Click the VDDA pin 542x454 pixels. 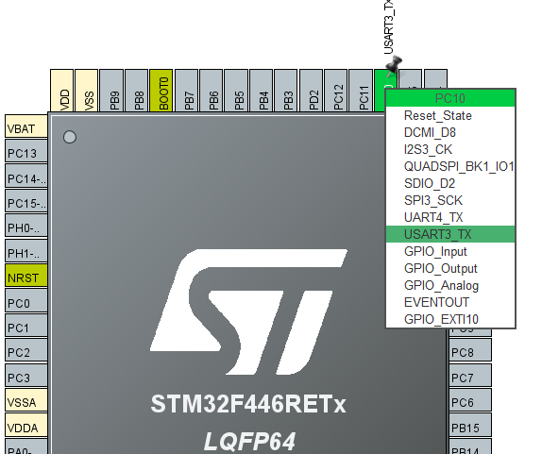tap(26, 425)
